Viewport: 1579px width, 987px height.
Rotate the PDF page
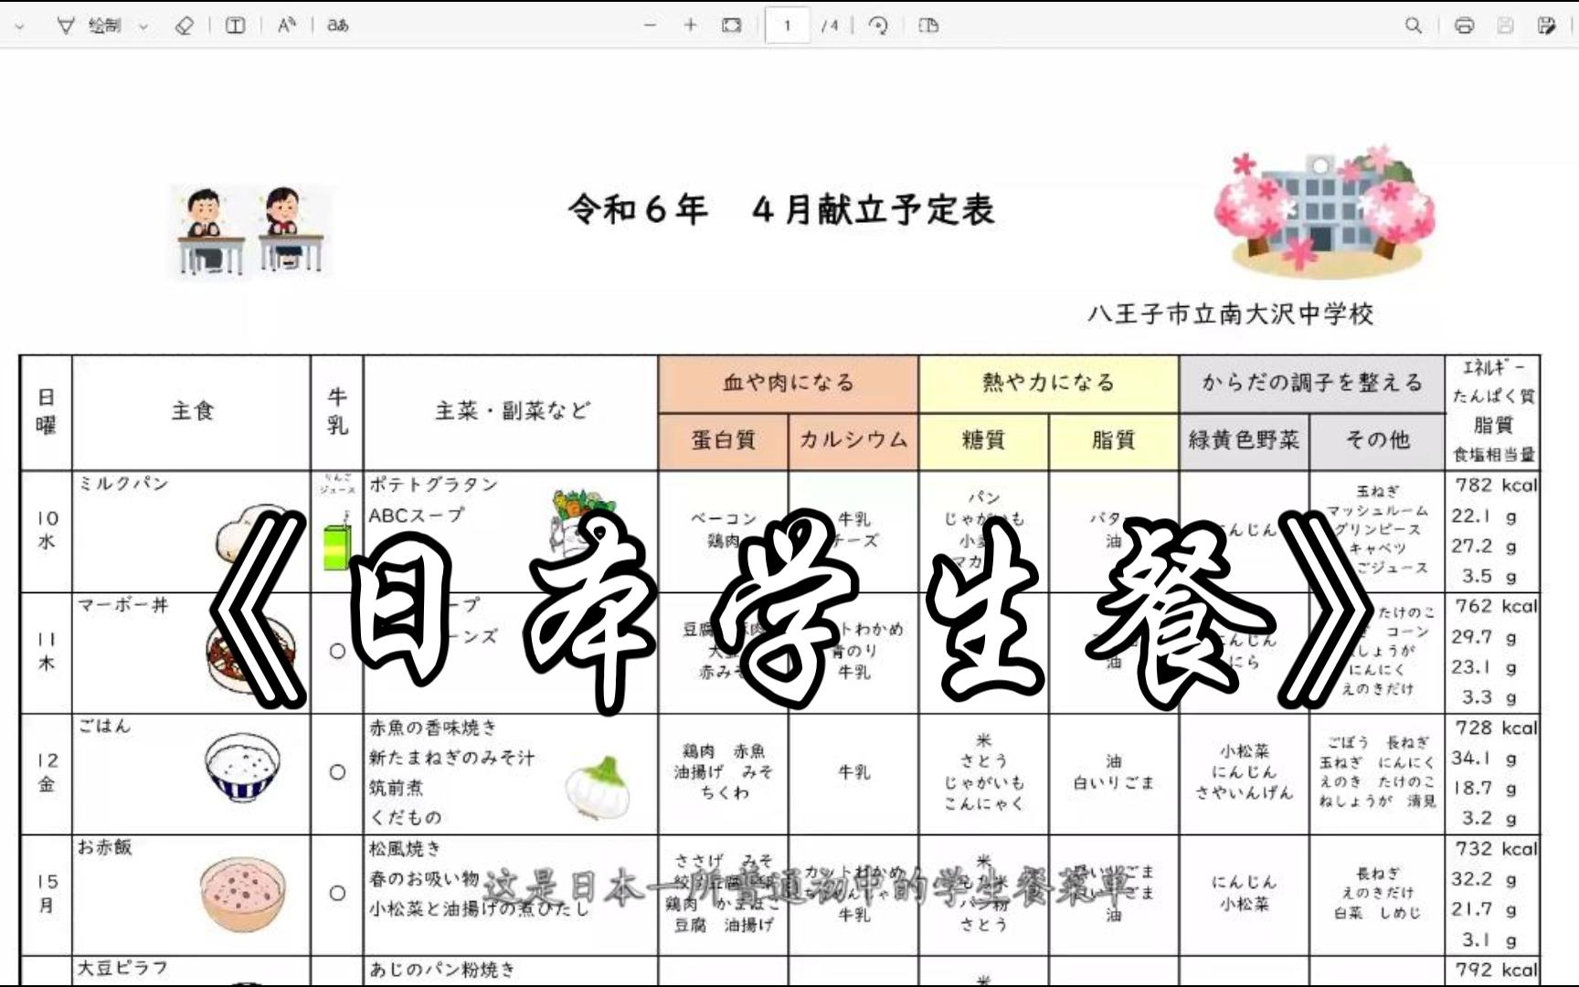pos(877,26)
